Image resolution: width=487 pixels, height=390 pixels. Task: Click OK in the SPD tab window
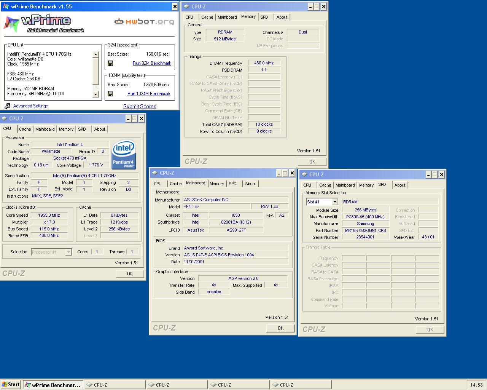point(430,329)
